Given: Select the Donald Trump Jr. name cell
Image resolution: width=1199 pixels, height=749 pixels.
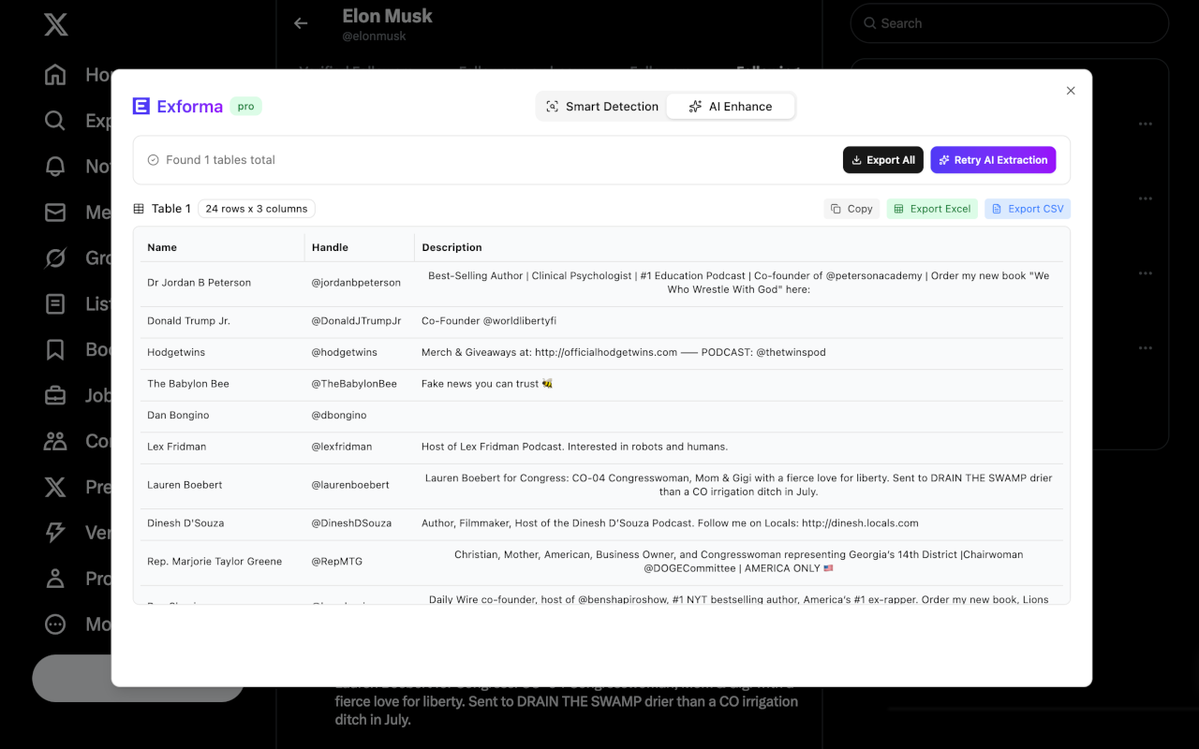Looking at the screenshot, I should click(x=222, y=321).
